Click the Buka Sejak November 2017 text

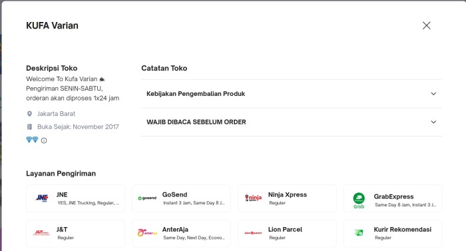pos(78,126)
